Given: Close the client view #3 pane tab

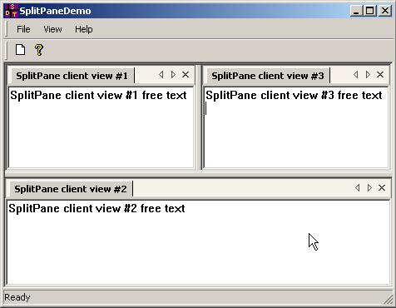Looking at the screenshot, I should tap(380, 75).
